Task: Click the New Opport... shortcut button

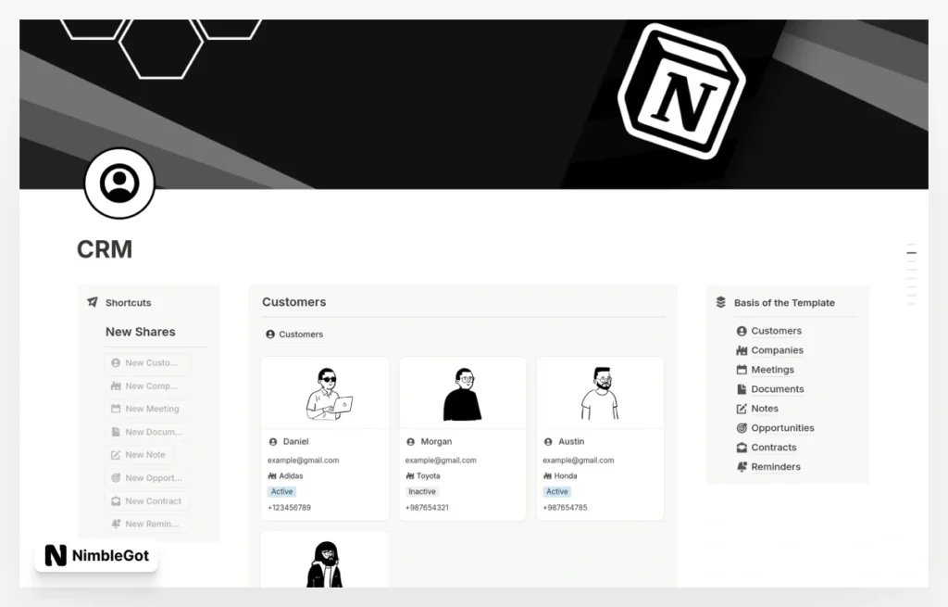Action: [147, 478]
